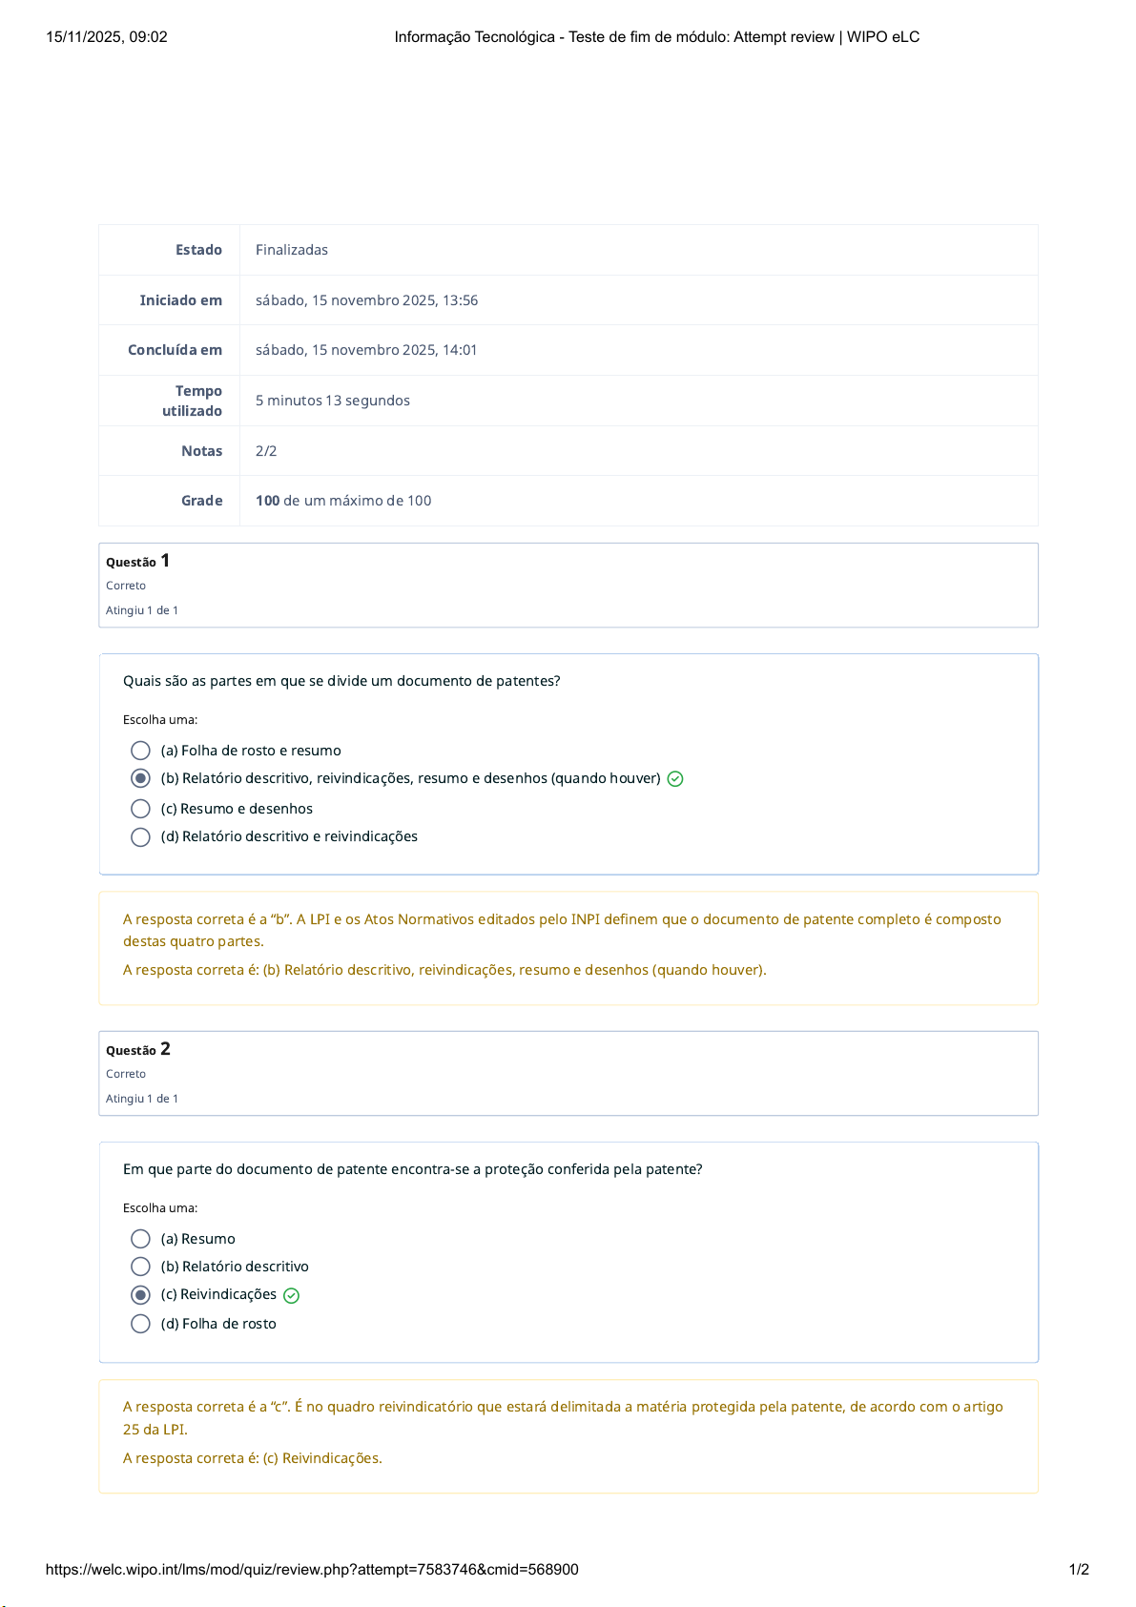
Task: Click the Questão 1 heading
Action: point(137,562)
